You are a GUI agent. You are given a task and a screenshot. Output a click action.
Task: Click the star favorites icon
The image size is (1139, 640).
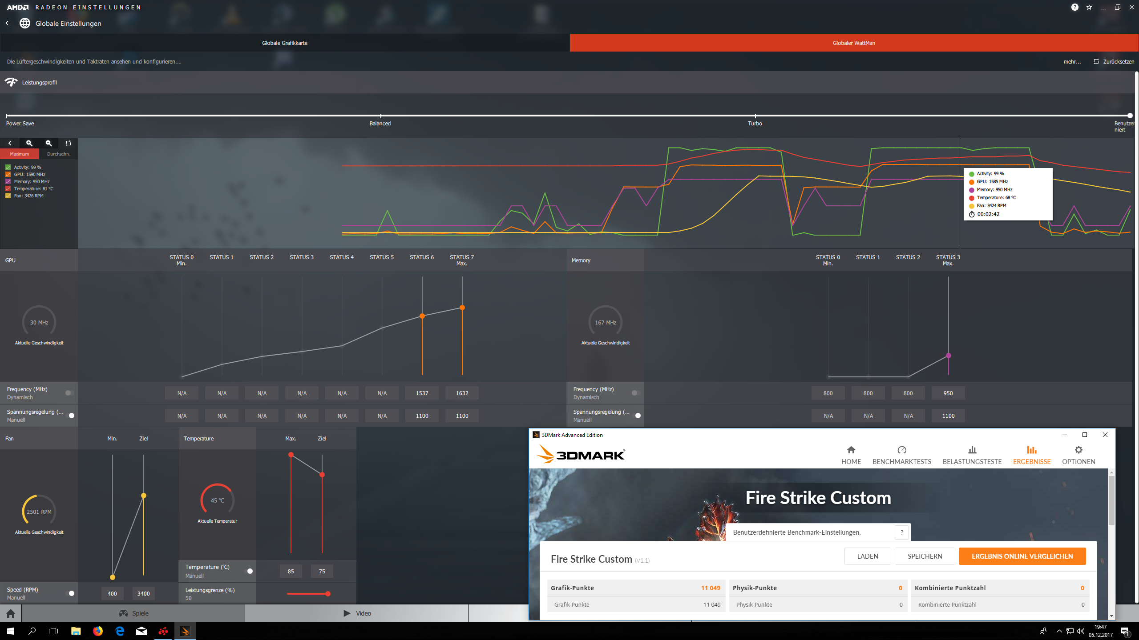1089,7
